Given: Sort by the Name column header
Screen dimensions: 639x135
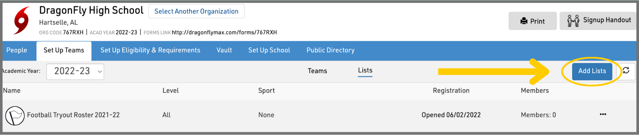Looking at the screenshot, I should coord(12,91).
